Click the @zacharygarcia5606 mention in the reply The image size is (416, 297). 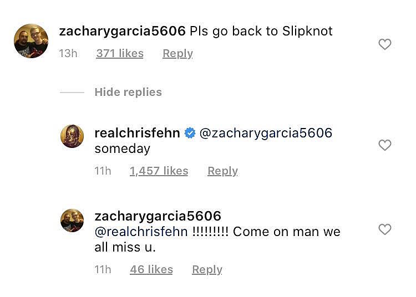pos(265,133)
